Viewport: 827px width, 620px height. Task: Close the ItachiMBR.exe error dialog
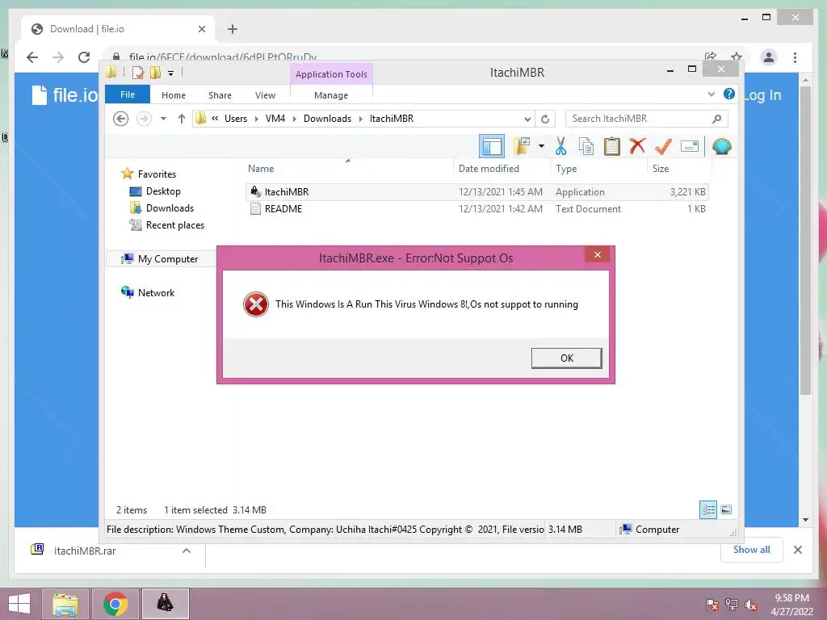click(597, 254)
